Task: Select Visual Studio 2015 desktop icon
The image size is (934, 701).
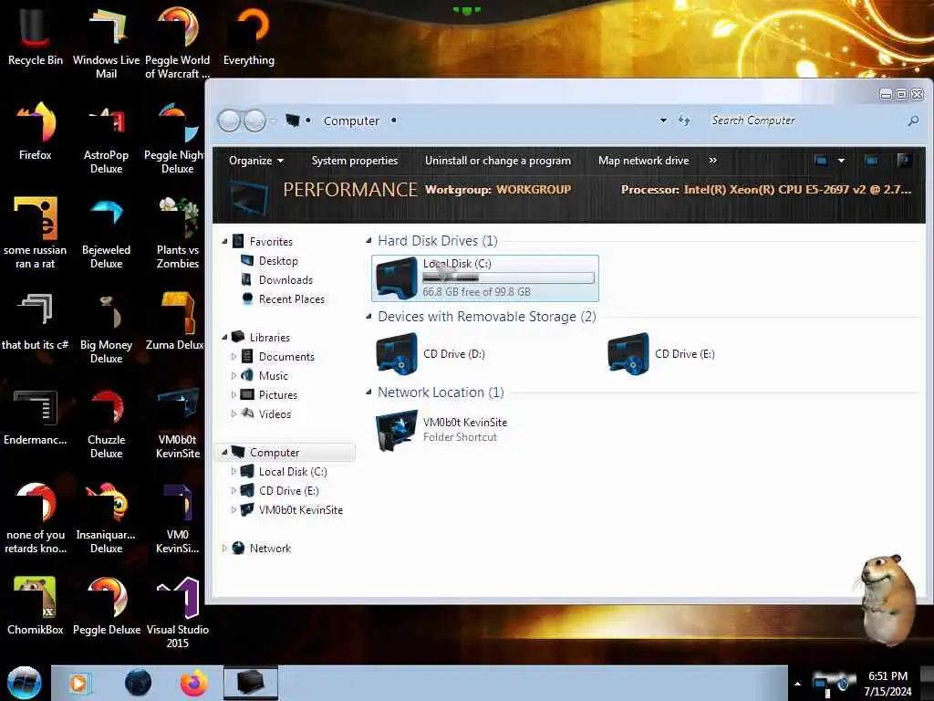Action: pyautogui.click(x=178, y=612)
